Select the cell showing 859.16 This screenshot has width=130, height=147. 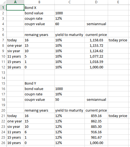coord(96,116)
